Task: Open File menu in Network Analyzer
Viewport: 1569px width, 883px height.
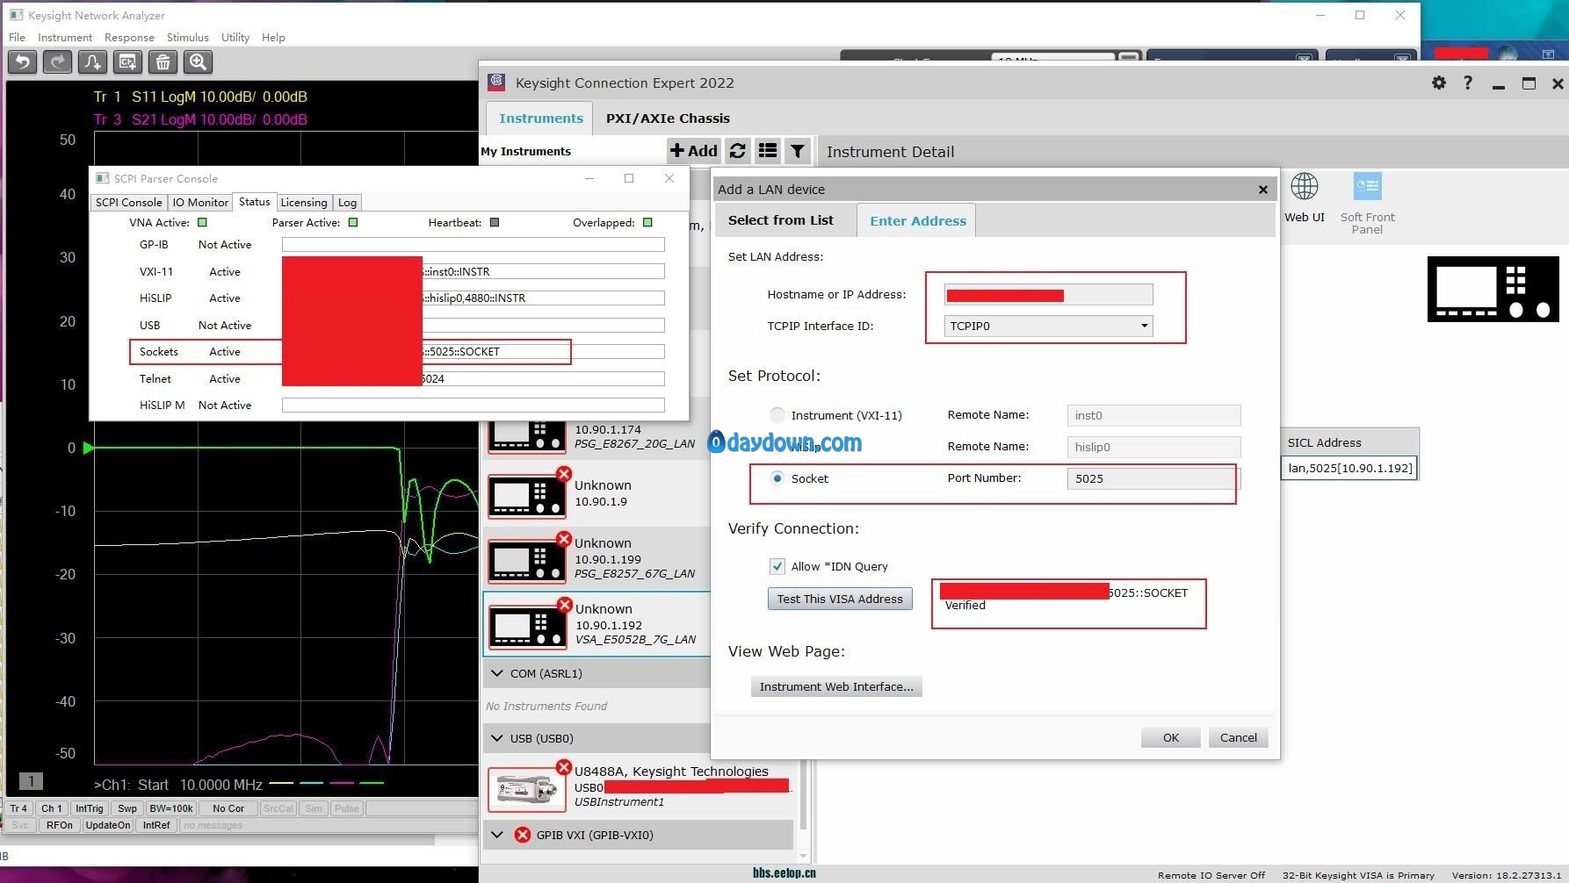Action: coord(18,37)
